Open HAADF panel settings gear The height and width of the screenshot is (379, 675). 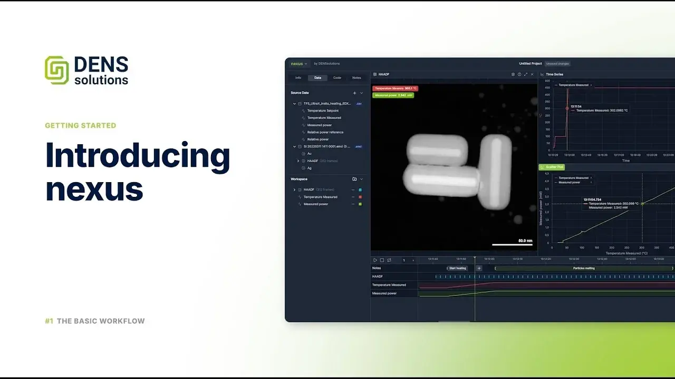point(513,74)
